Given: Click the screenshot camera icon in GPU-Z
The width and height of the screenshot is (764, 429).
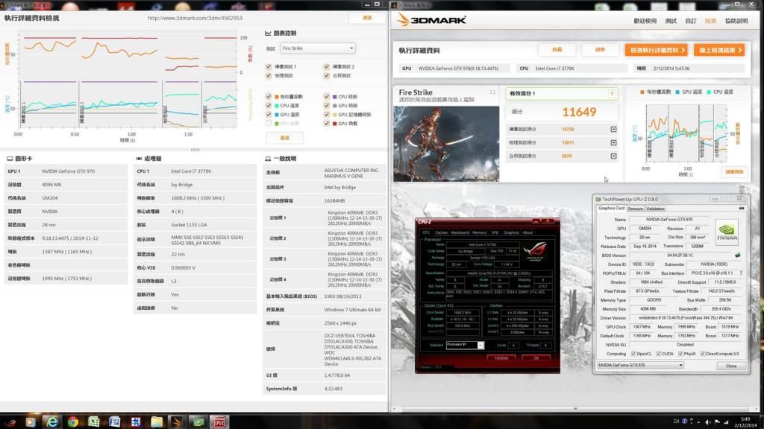Looking at the screenshot, I should (x=742, y=209).
